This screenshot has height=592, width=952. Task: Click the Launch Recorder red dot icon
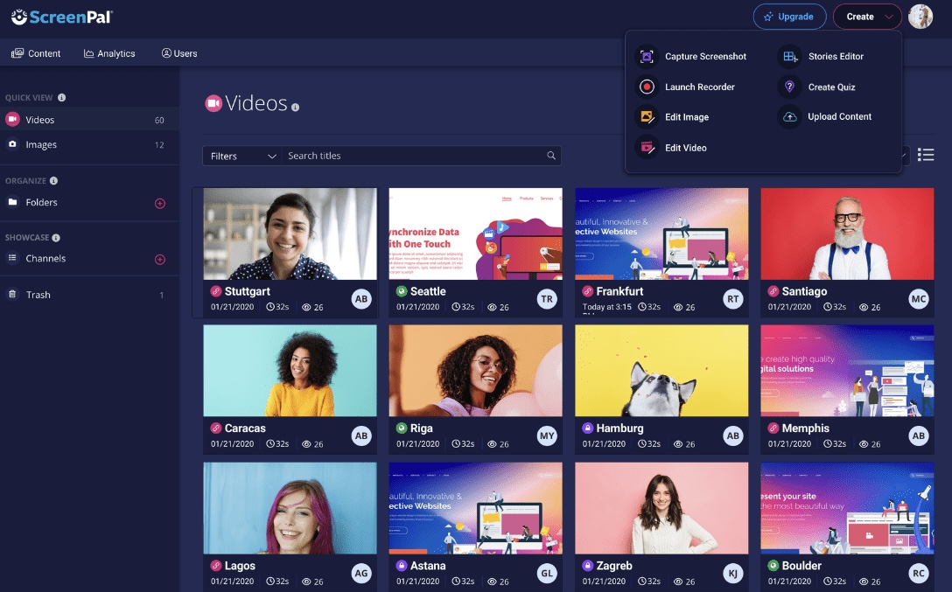pos(647,87)
